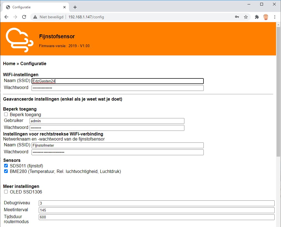Click the page vertical scrollbar thumb
Screen dimensions: 281x227
click(278, 91)
